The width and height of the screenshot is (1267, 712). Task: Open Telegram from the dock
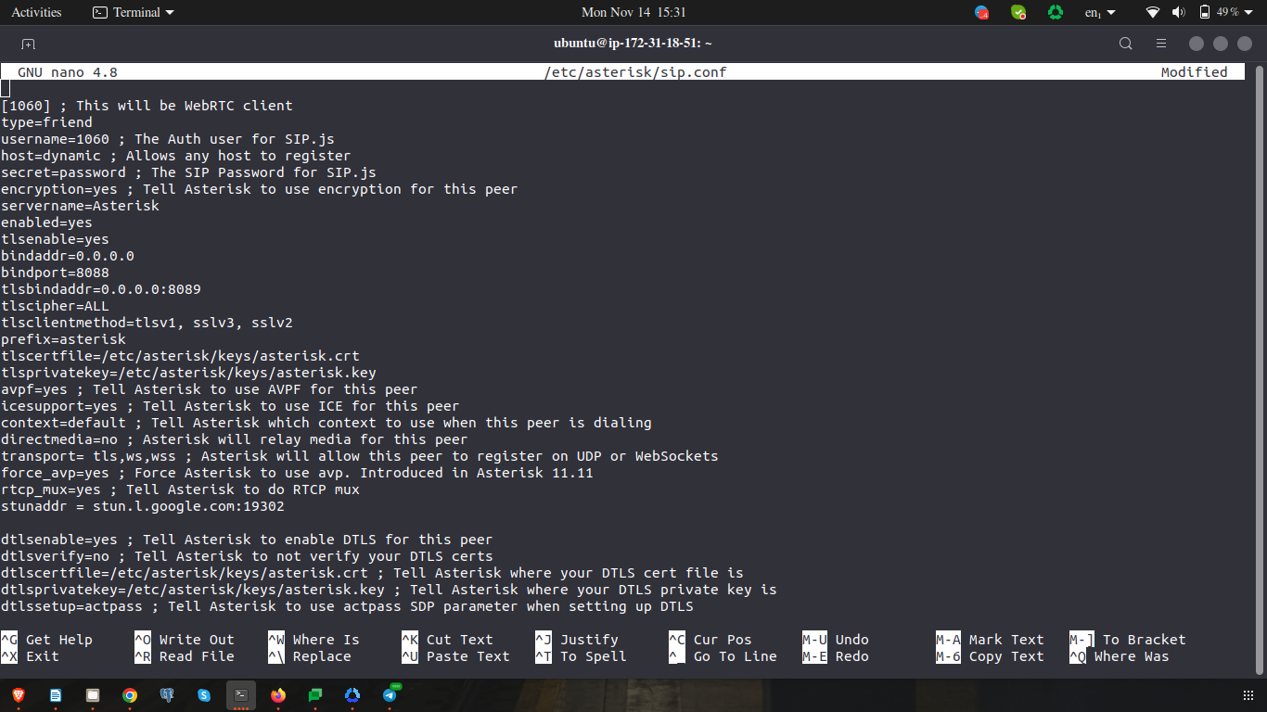(390, 694)
